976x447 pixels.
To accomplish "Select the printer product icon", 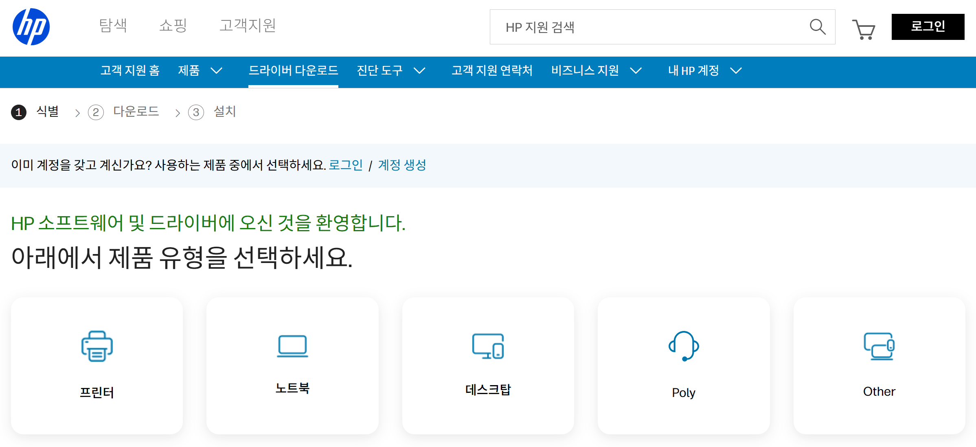I will (97, 346).
